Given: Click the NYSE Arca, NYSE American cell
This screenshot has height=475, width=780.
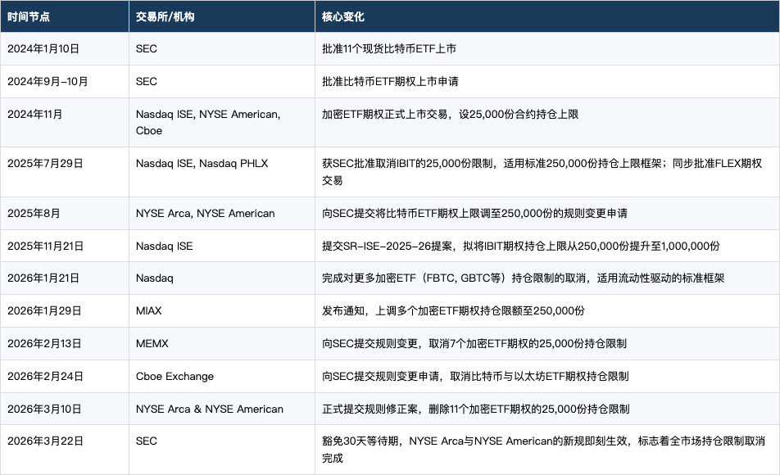Looking at the screenshot, I should [x=205, y=213].
